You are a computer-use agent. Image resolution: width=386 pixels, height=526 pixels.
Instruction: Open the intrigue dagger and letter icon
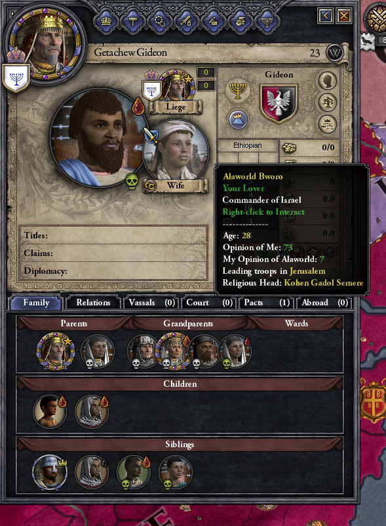pos(213,22)
